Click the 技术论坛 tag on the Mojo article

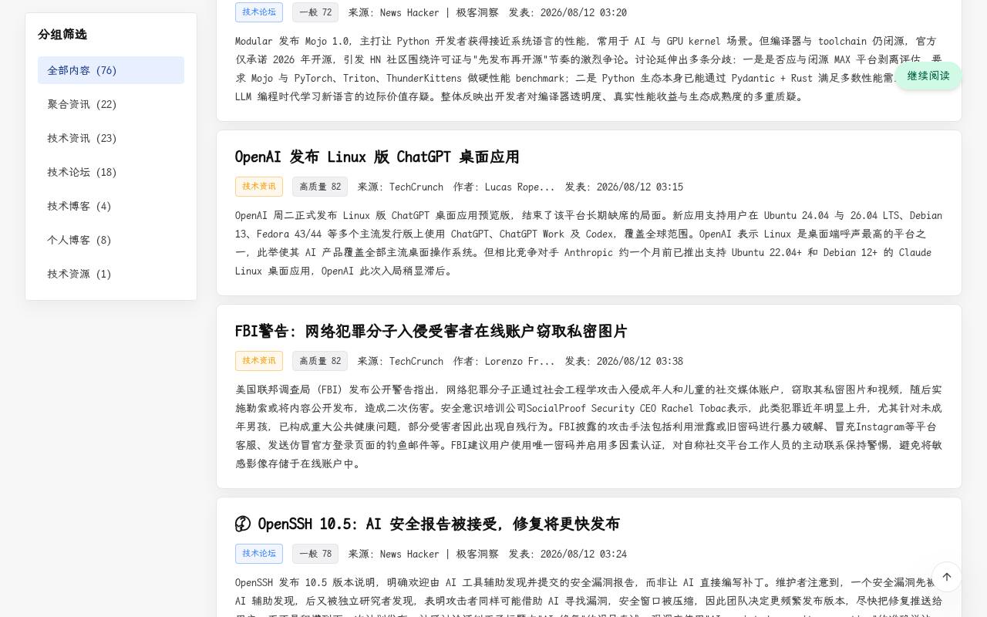coord(259,12)
